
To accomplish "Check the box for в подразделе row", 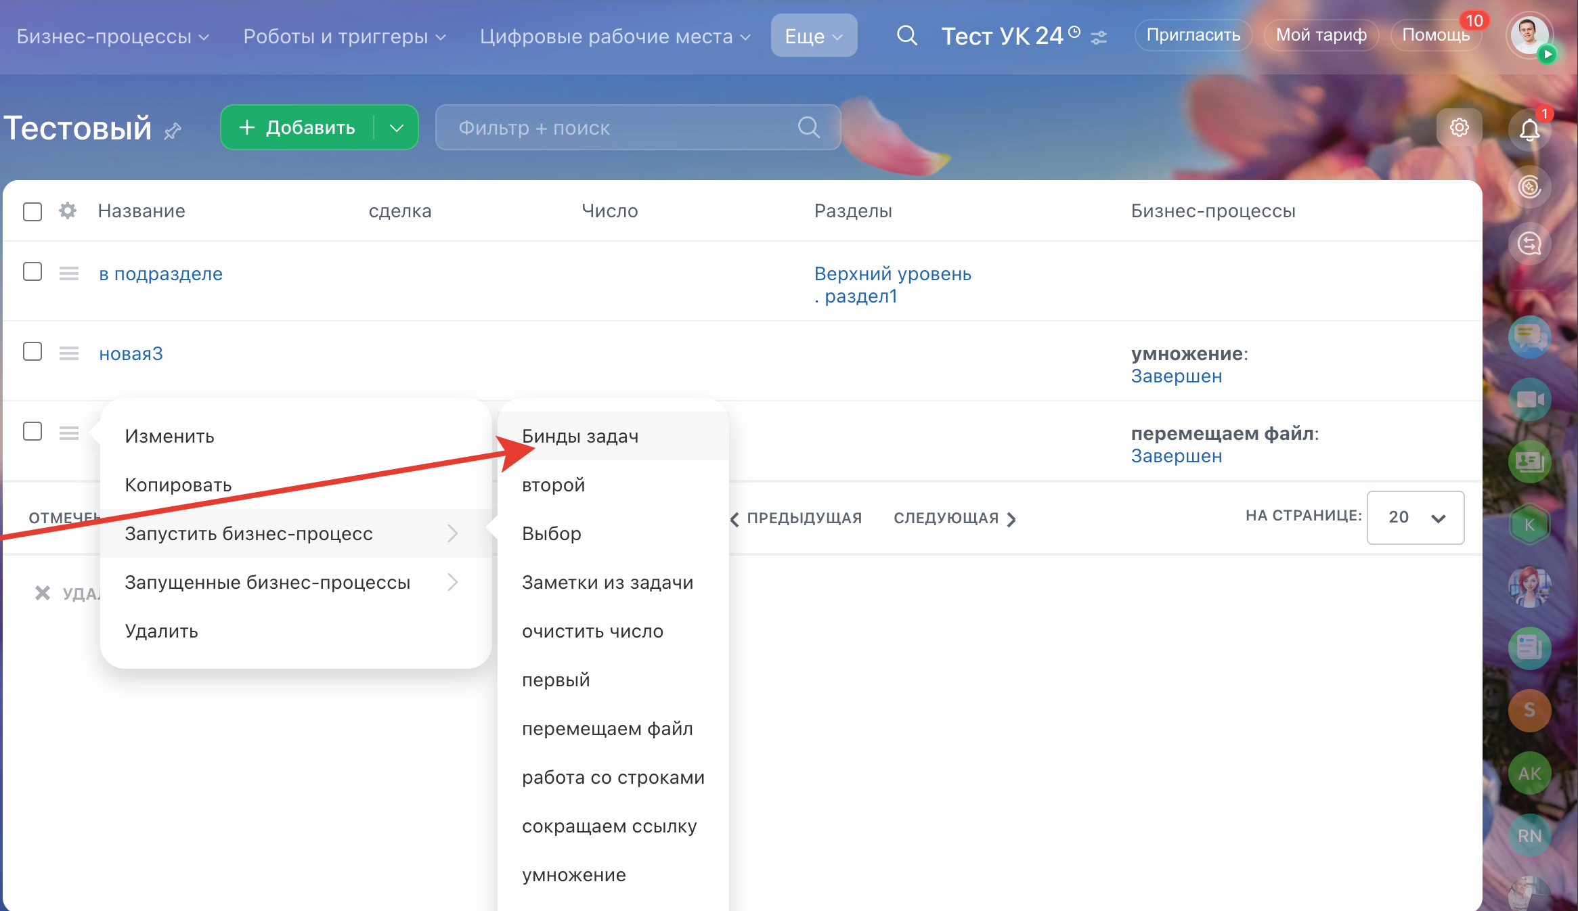I will pos(32,272).
